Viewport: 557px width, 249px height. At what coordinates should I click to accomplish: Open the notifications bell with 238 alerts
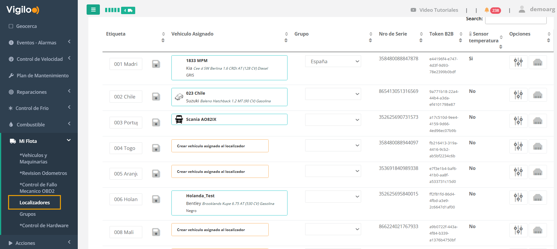click(x=487, y=10)
